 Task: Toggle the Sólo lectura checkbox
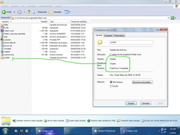coord(111,82)
